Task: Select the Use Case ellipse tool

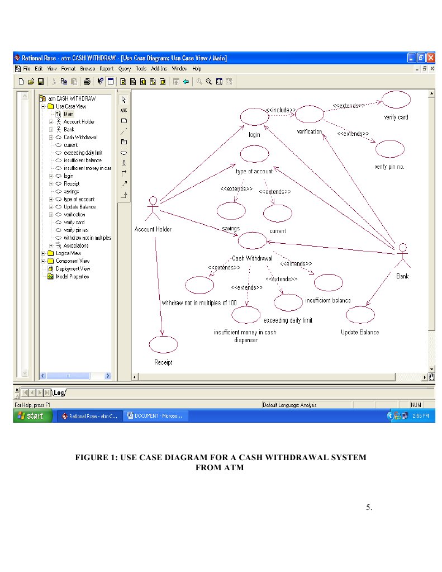Action: pyautogui.click(x=124, y=153)
